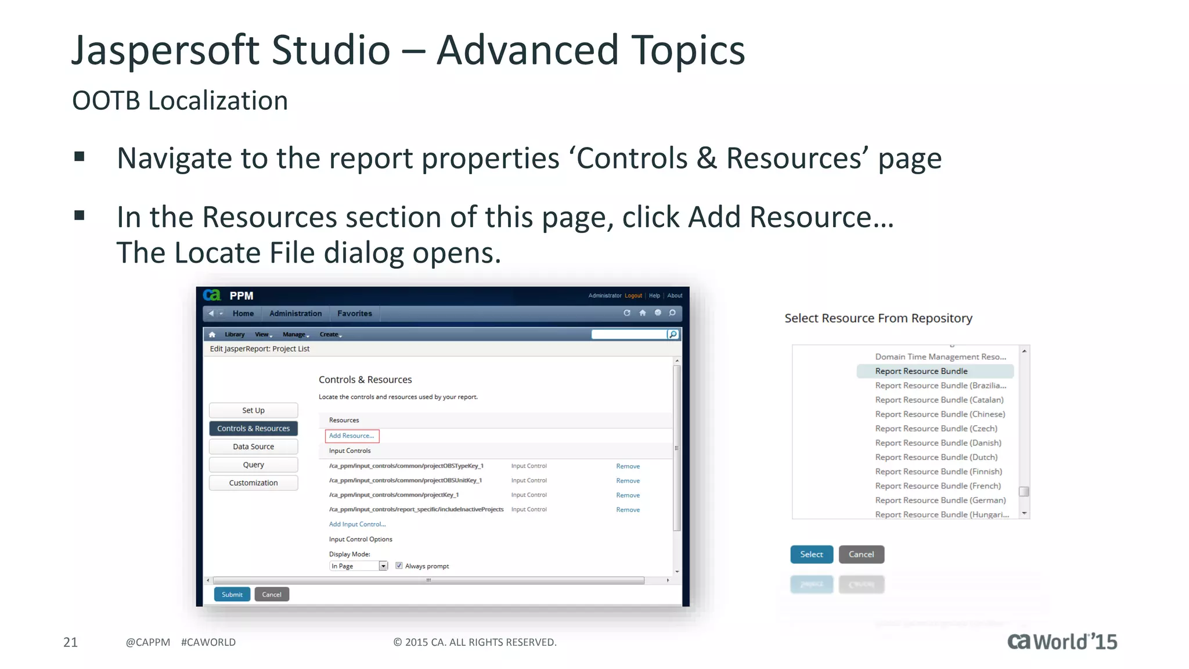
Task: Select Report Resource Bundle (Czech)
Action: (x=936, y=429)
